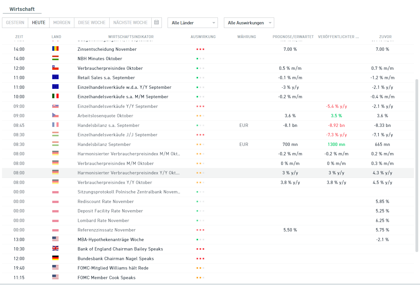Click the vertical scrollbar on the right
This screenshot has height=285, width=420.
[416, 165]
